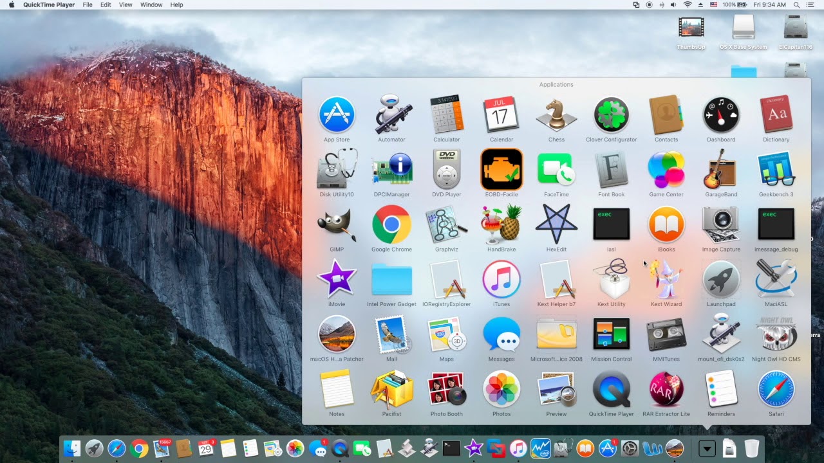Open QuickTime Player from the Applications grid
This screenshot has width=824, height=463.
tap(612, 389)
